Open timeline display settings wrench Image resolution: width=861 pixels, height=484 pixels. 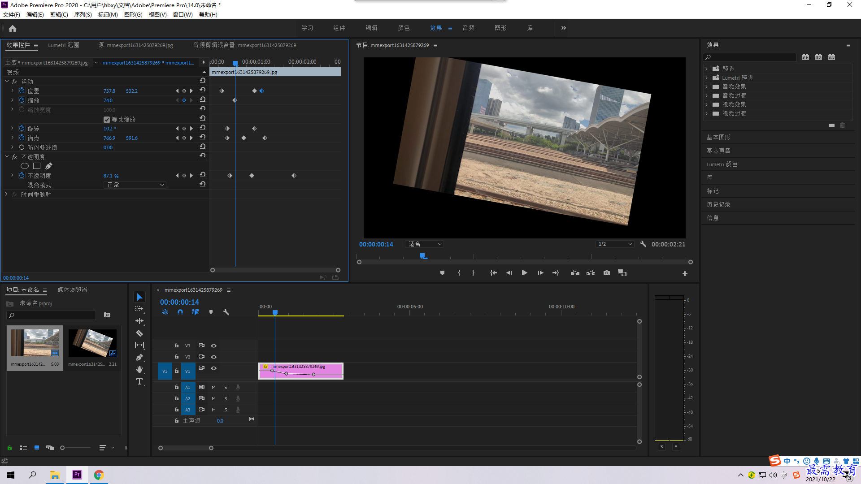(226, 312)
